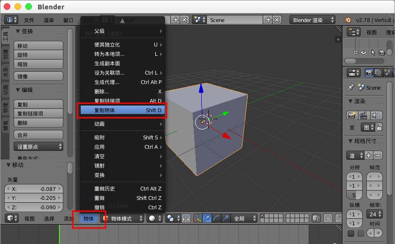Click the highlighted 物体 menu button
This screenshot has width=395, height=244.
pos(88,219)
